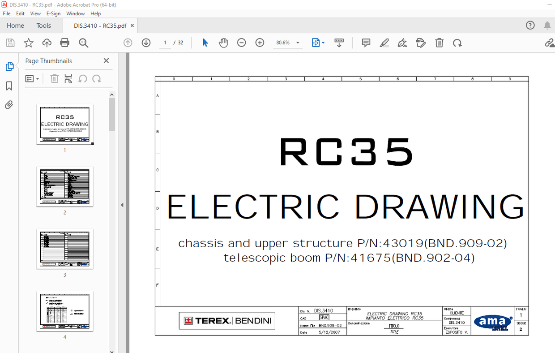Delete pages using the trash icon
555x353 pixels.
439,43
